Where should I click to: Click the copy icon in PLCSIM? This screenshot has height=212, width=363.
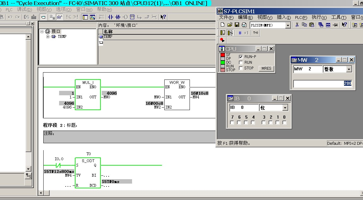click(x=305, y=25)
